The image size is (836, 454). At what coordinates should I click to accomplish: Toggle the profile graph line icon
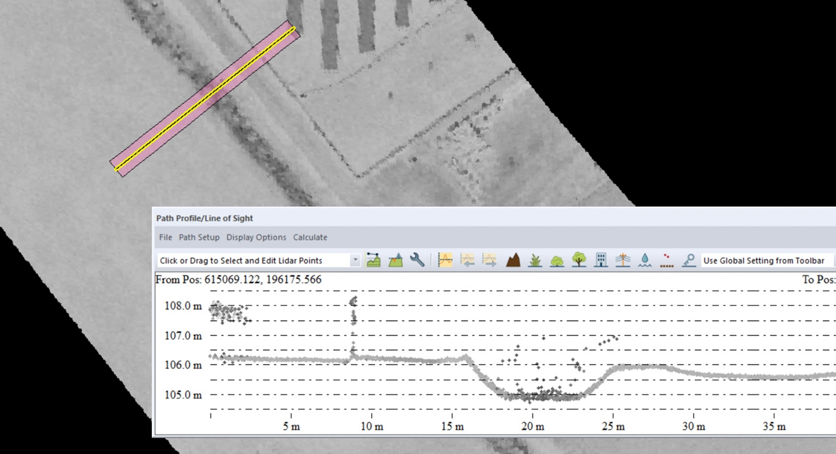click(x=445, y=260)
